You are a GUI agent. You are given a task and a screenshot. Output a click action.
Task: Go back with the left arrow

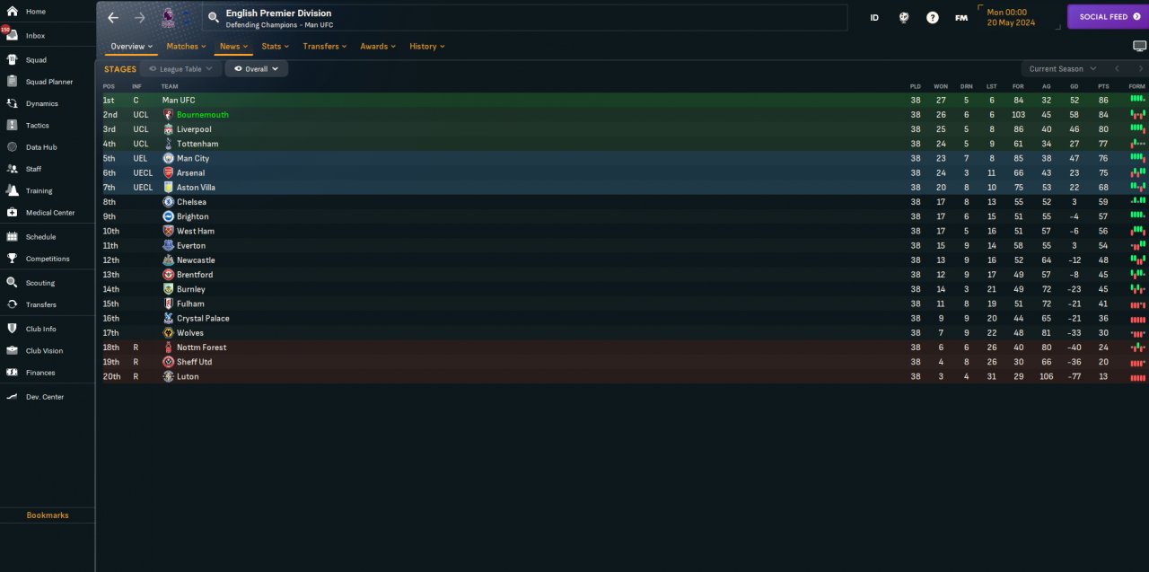point(113,17)
